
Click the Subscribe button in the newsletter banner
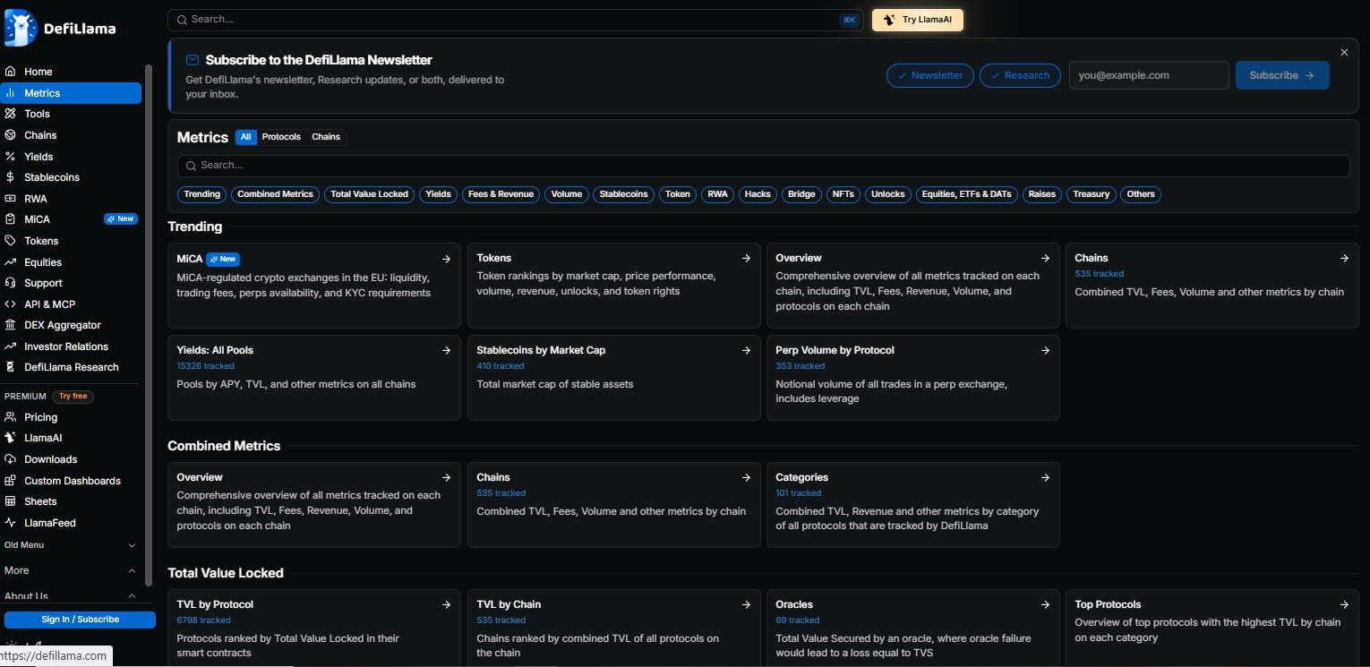coord(1282,75)
